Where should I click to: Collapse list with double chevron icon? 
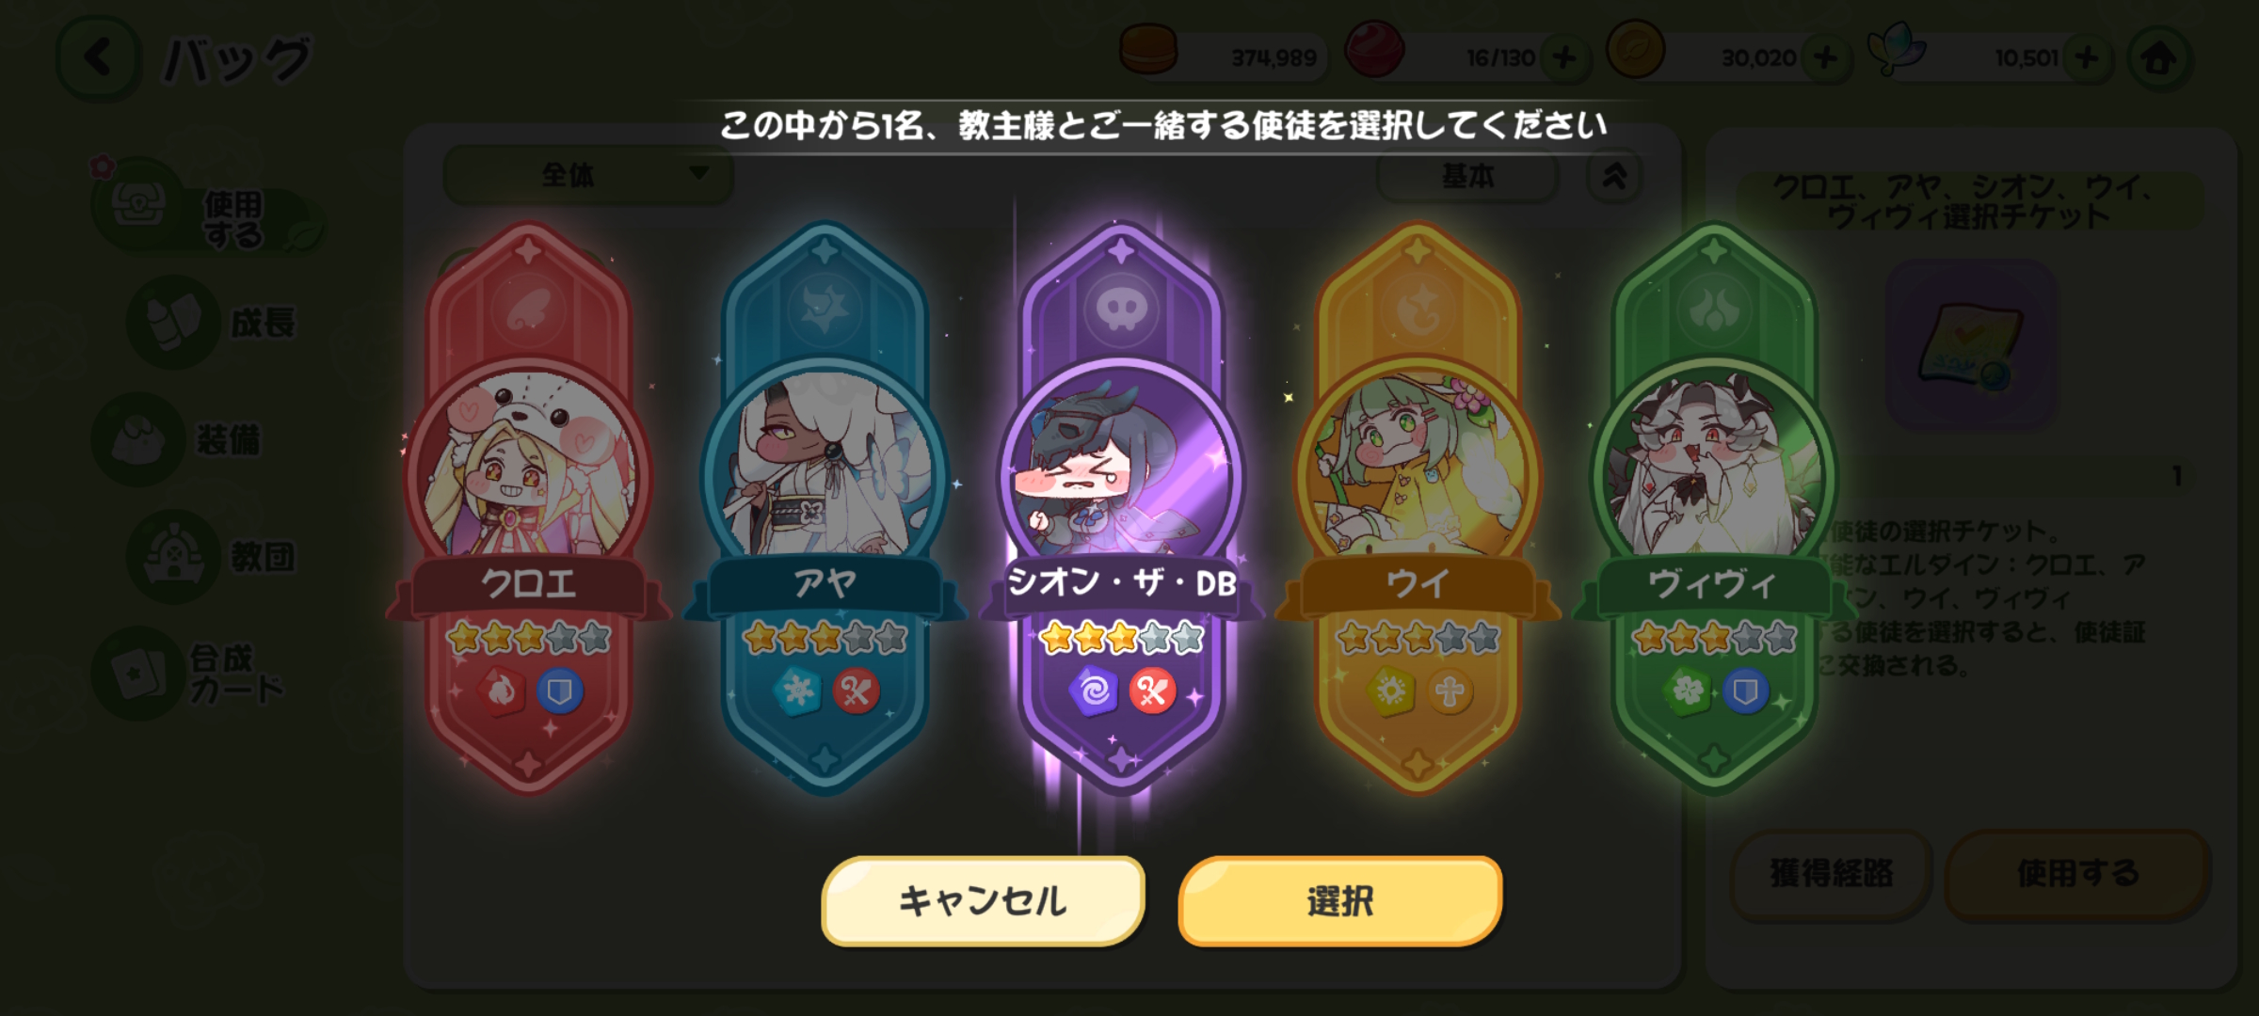1614,176
